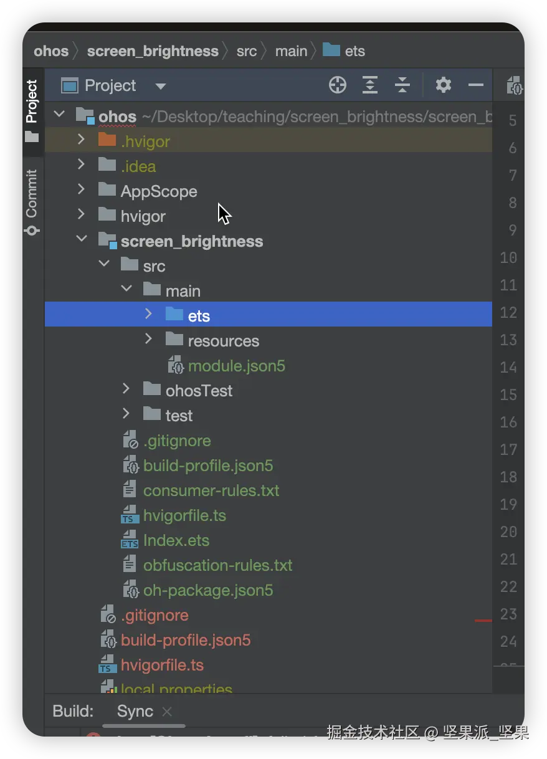Close the Sync build tab

click(x=166, y=711)
